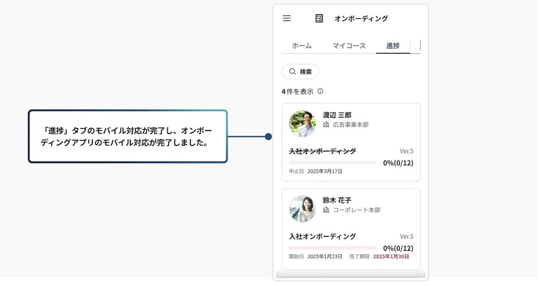The height and width of the screenshot is (286, 543).
Task: Click the オンボーディング app title
Action: click(361, 19)
